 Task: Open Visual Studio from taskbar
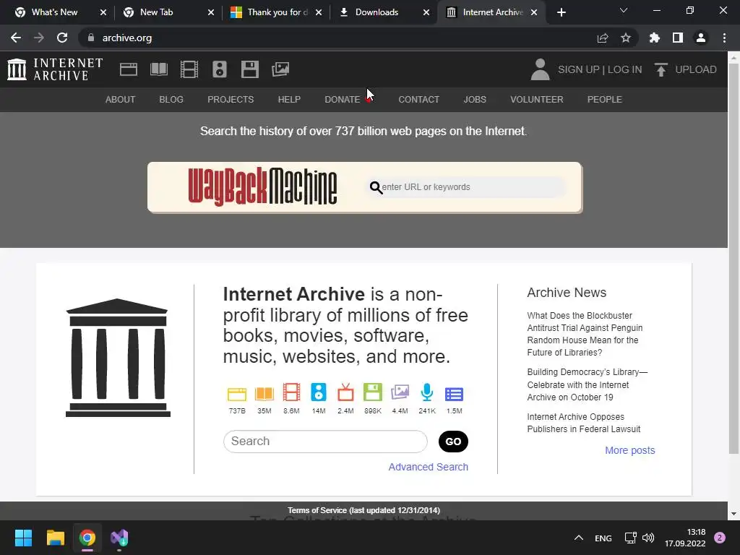click(x=119, y=538)
